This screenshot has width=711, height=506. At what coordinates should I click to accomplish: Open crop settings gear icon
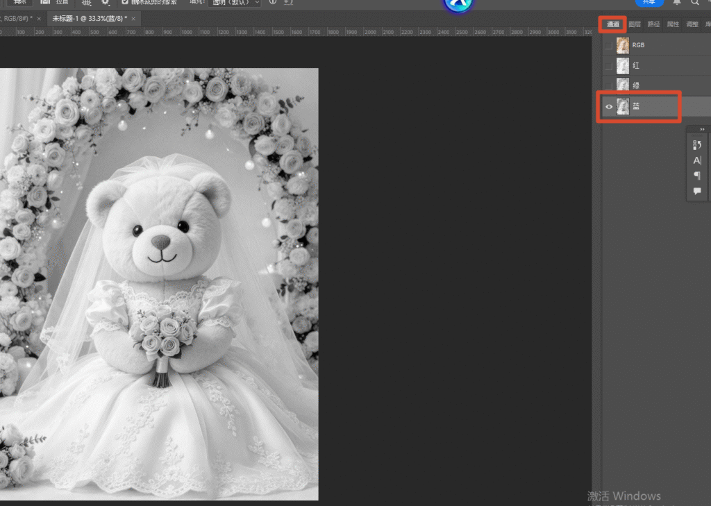(106, 2)
